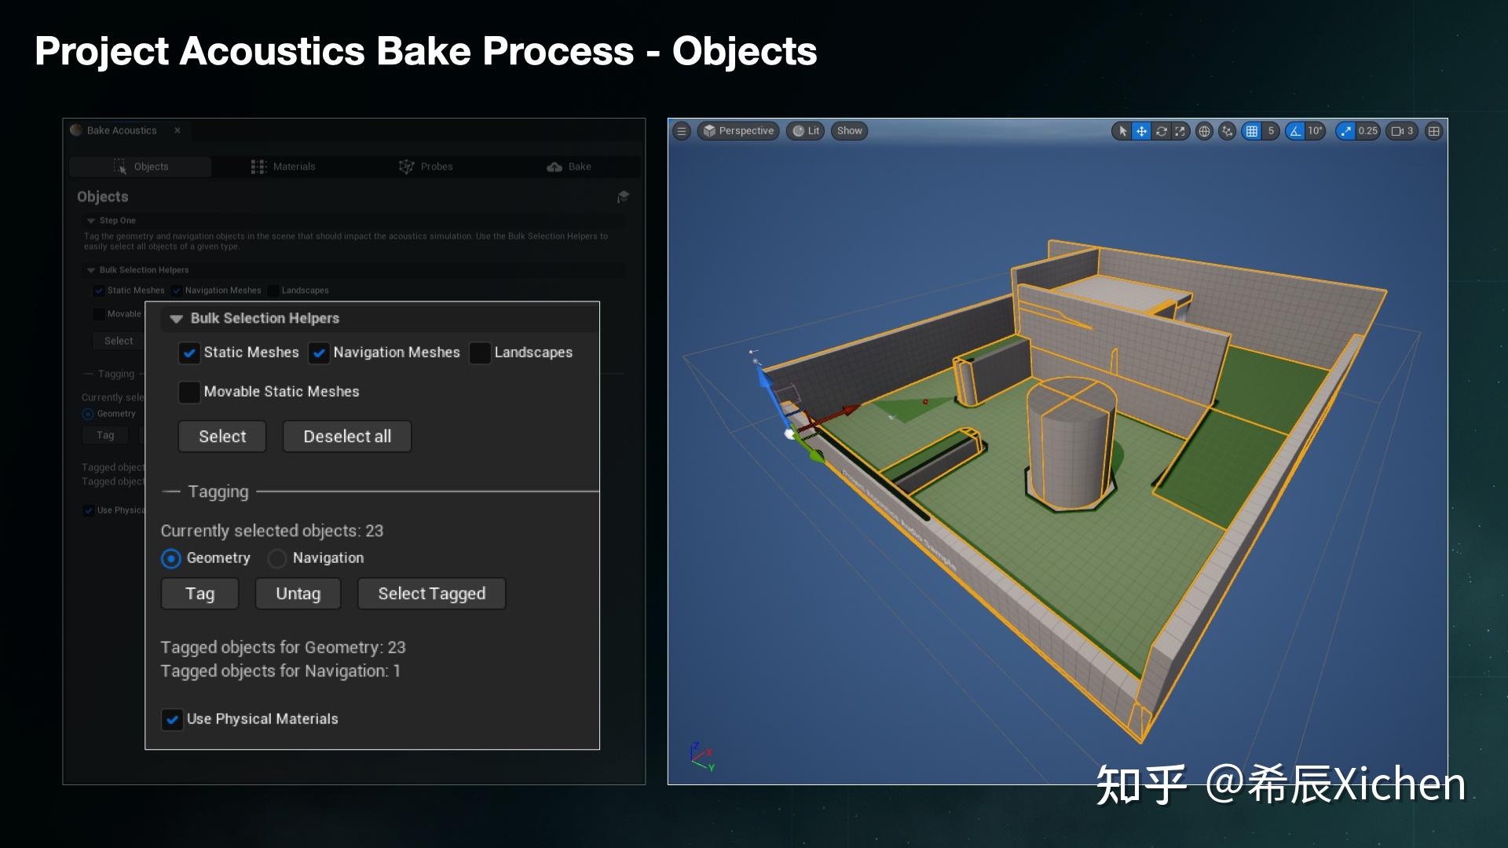Select the Rotate tool in viewport toolbar
The image size is (1508, 848).
[x=1162, y=131]
